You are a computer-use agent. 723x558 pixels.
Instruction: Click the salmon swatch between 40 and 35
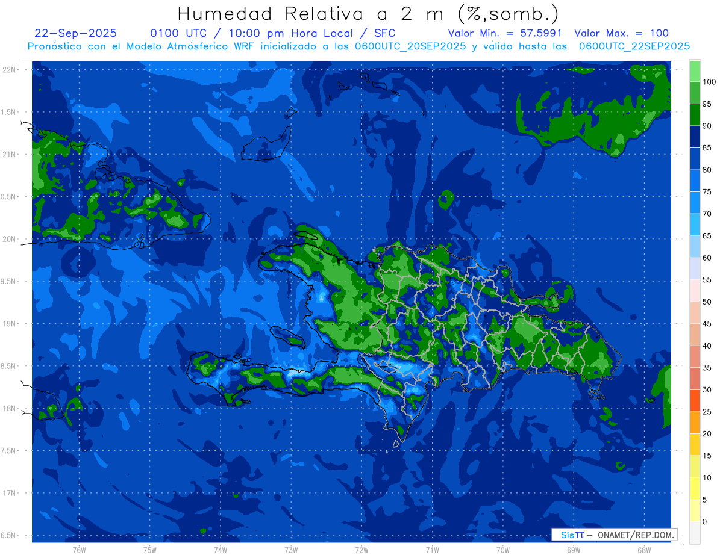695,356
